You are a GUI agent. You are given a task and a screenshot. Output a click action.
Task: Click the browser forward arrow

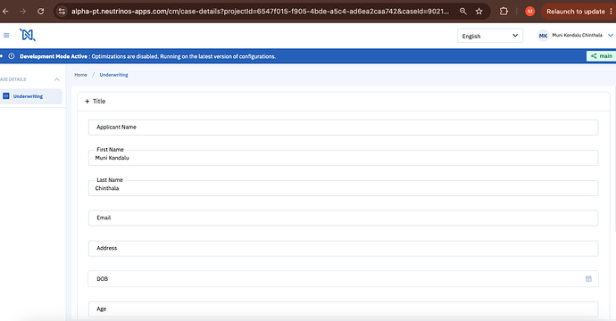point(23,12)
